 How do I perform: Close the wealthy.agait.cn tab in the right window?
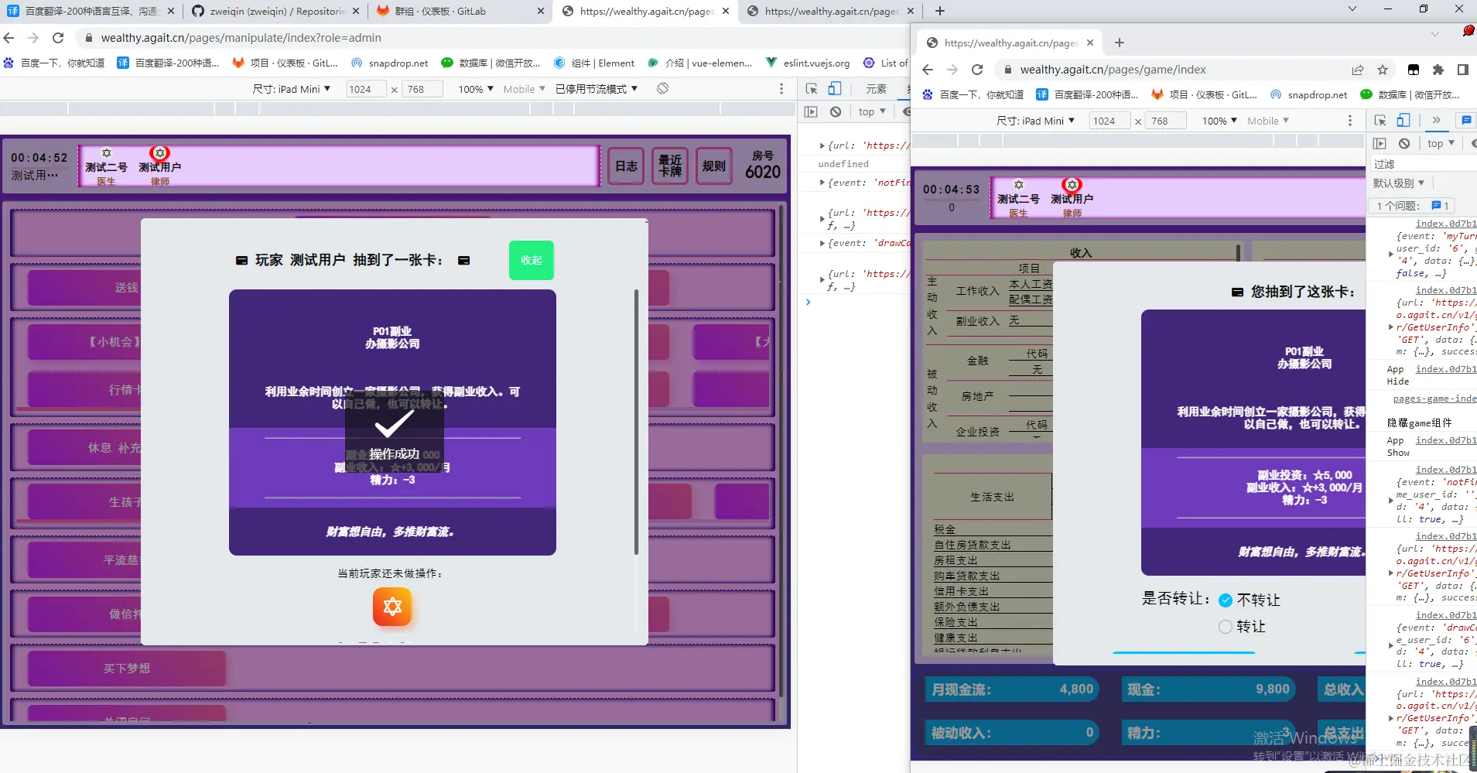(x=1090, y=43)
